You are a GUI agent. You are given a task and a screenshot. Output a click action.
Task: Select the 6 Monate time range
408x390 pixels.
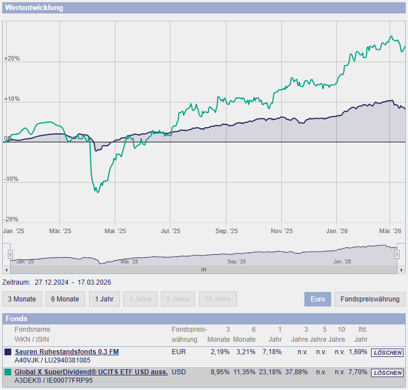point(65,299)
